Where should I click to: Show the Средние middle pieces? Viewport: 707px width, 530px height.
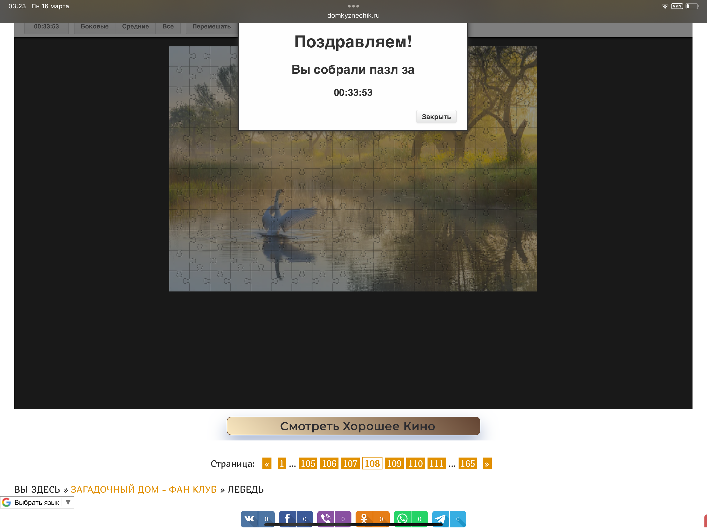point(135,27)
